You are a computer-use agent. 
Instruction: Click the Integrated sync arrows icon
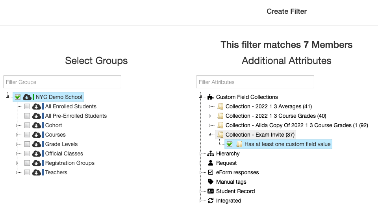pyautogui.click(x=210, y=201)
